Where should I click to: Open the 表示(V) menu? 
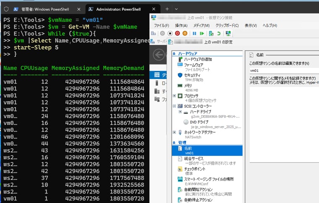tap(251, 26)
